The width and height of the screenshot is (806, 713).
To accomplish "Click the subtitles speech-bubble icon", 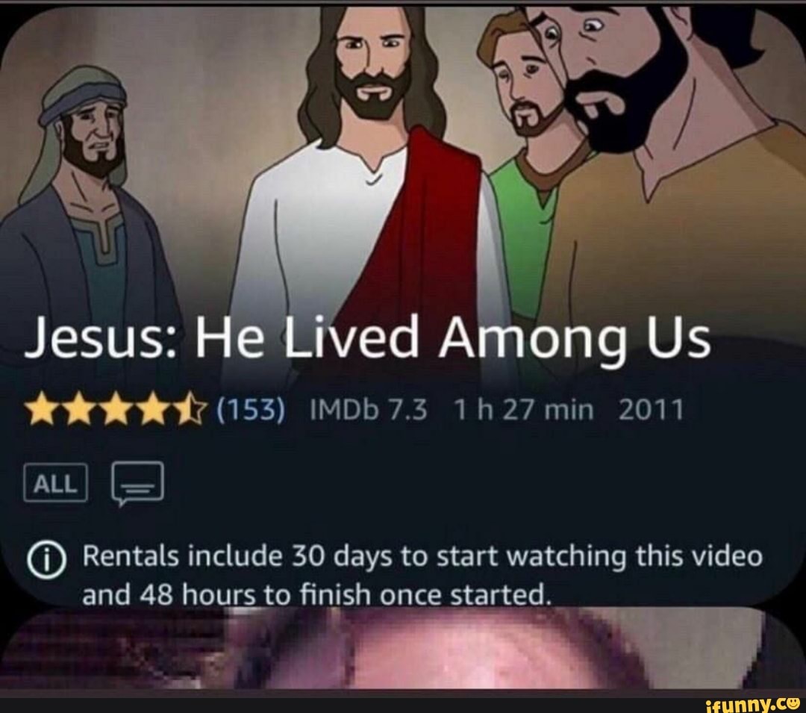I will [138, 483].
